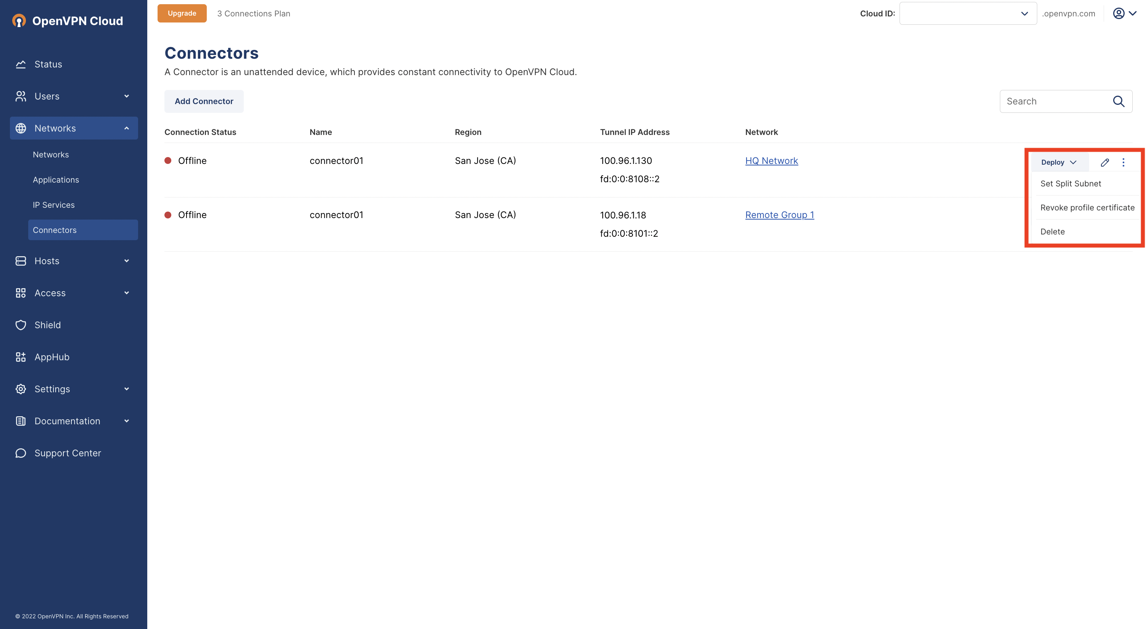Click the Shield label in sidebar

click(x=48, y=325)
